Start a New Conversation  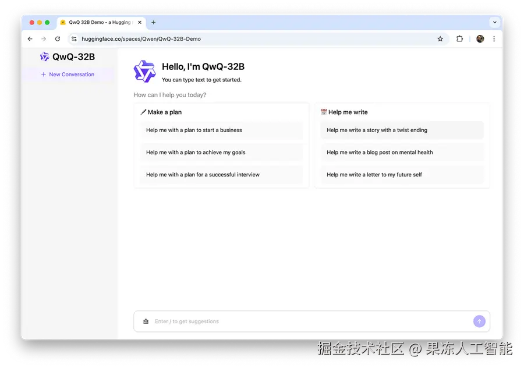point(68,74)
